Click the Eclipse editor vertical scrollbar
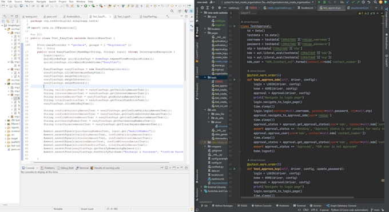 coord(185,52)
